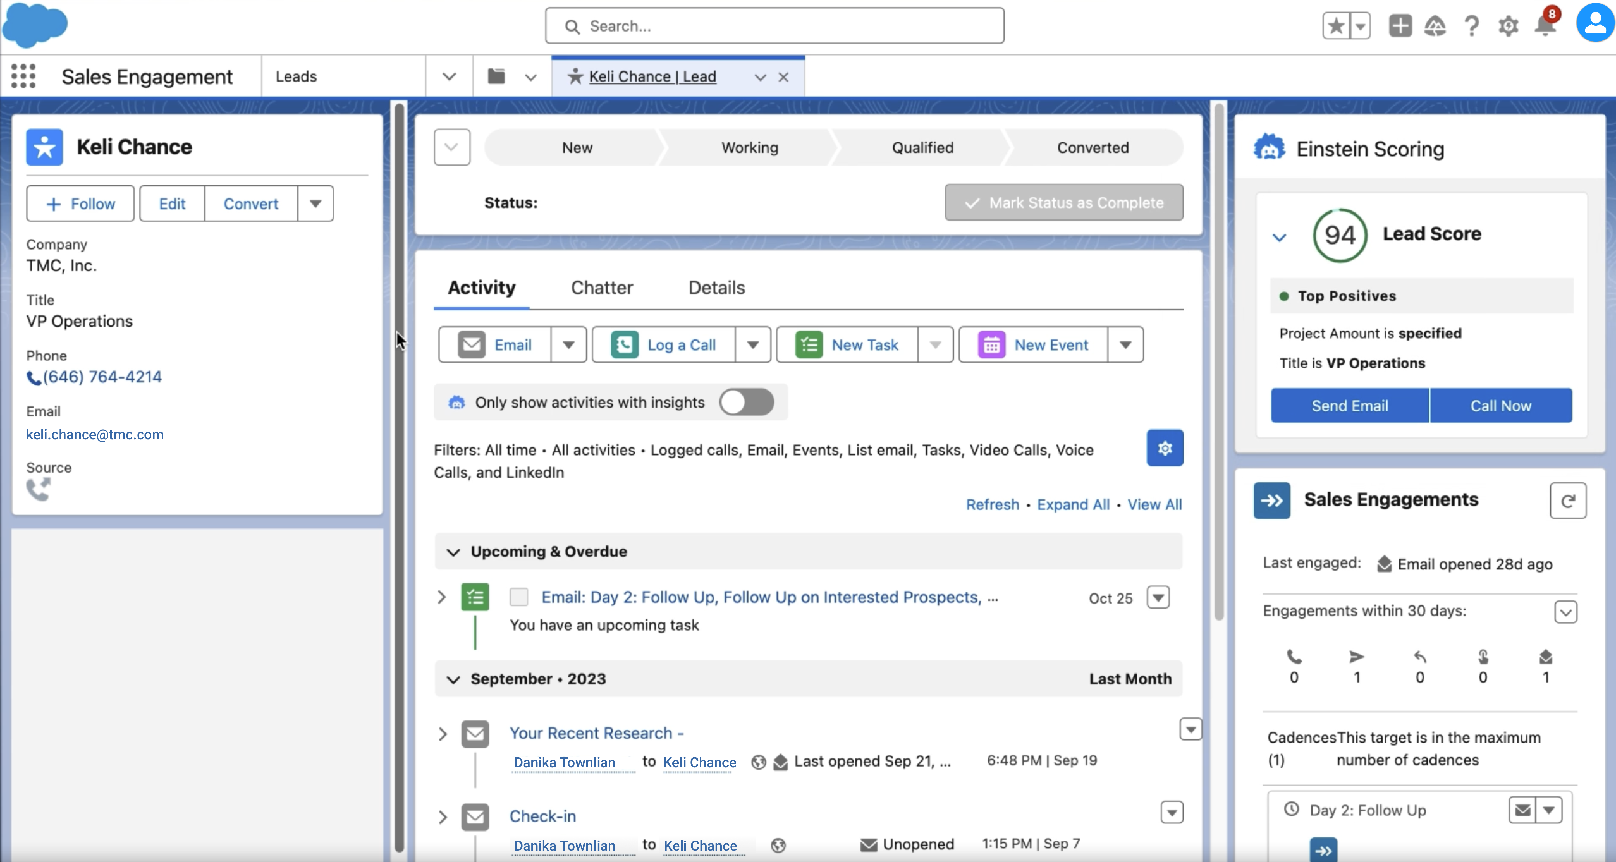The image size is (1616, 862).
Task: Click the notifications bell icon
Action: pyautogui.click(x=1545, y=26)
